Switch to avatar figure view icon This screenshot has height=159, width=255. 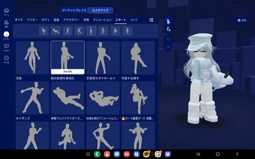click(168, 21)
